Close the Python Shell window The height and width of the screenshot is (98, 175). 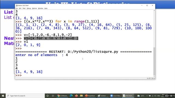point(152,5)
